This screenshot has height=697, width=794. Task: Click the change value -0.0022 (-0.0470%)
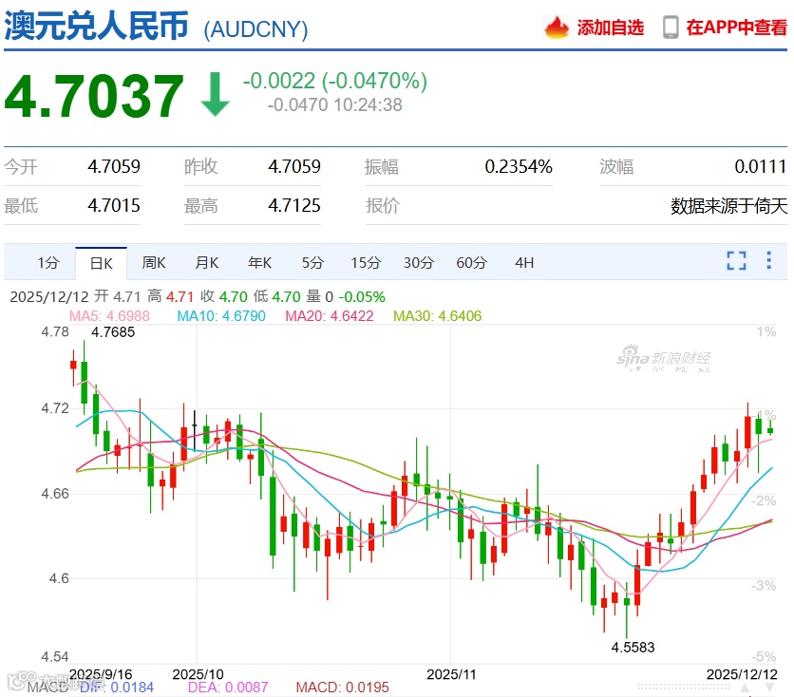tap(334, 81)
